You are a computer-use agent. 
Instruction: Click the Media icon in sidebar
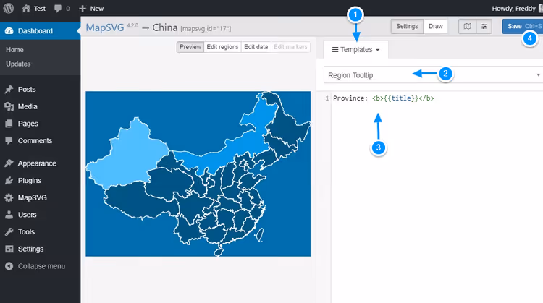click(9, 106)
